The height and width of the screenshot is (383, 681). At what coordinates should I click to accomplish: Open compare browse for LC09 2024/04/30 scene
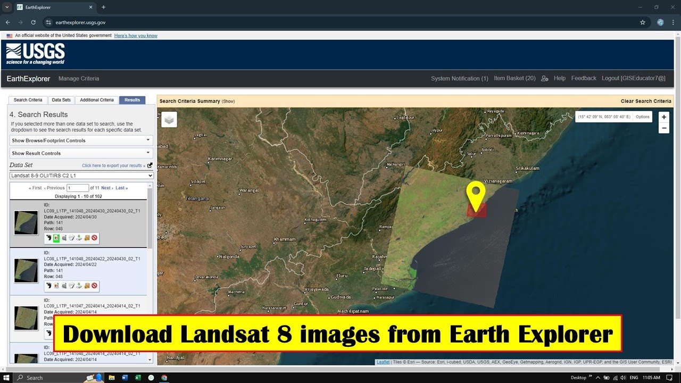pos(64,238)
